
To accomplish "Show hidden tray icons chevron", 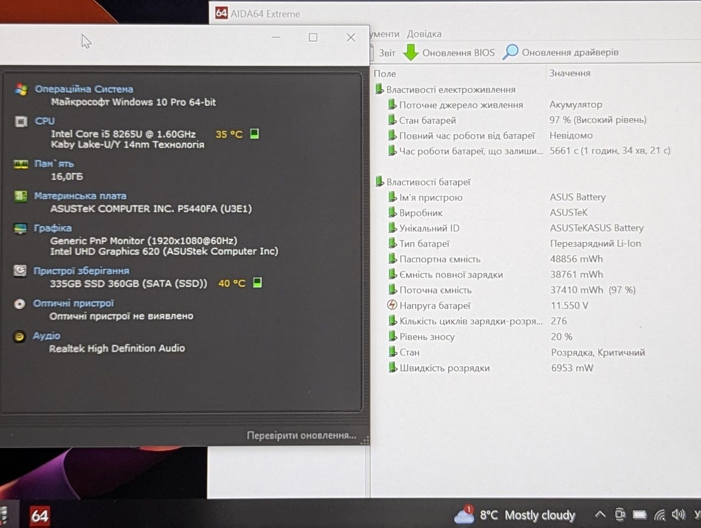I will (x=600, y=514).
